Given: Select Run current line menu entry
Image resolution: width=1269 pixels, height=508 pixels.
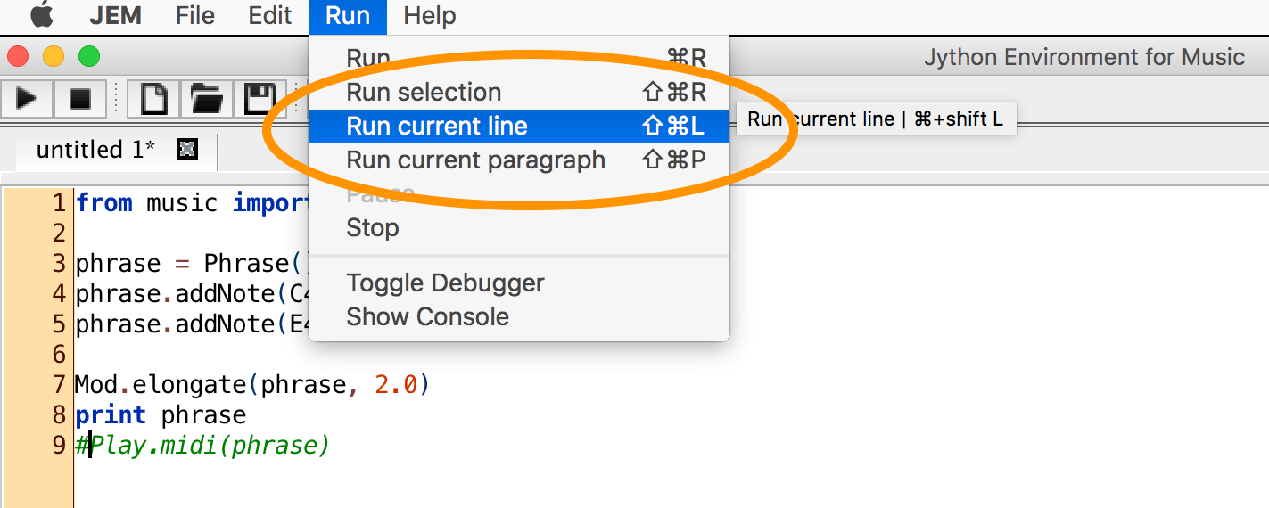Looking at the screenshot, I should coord(437,127).
